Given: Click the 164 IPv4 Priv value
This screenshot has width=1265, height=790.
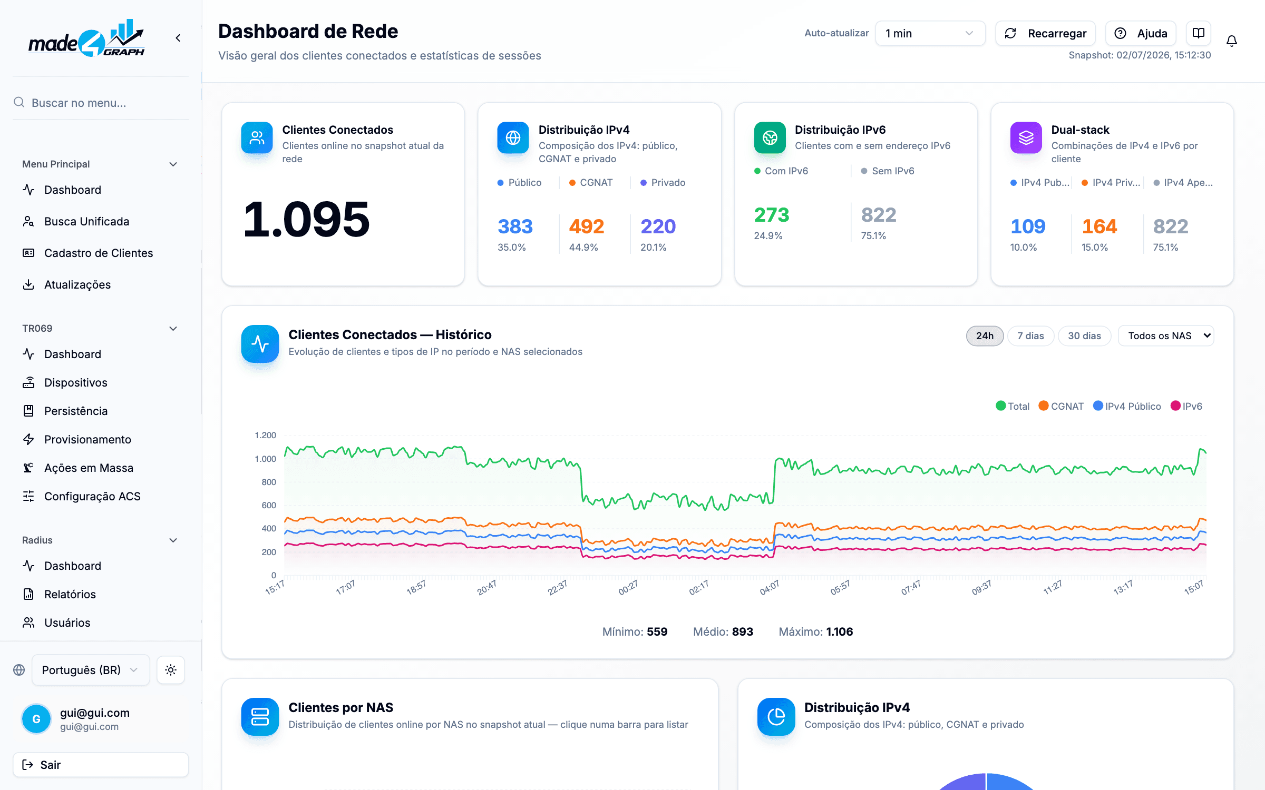Looking at the screenshot, I should coord(1099,226).
